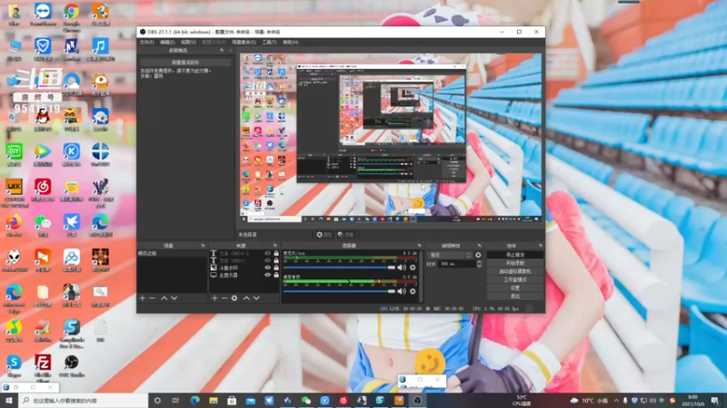Add a new source with the plus icon
Image resolution: width=727 pixels, height=408 pixels.
(x=214, y=298)
